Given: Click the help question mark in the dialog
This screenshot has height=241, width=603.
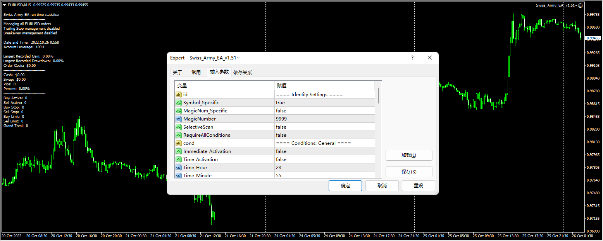Looking at the screenshot, I should click(412, 58).
